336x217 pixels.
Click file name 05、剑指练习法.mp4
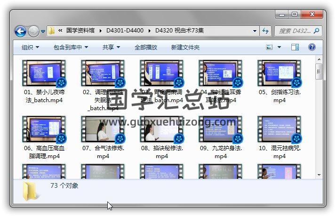point(280,96)
